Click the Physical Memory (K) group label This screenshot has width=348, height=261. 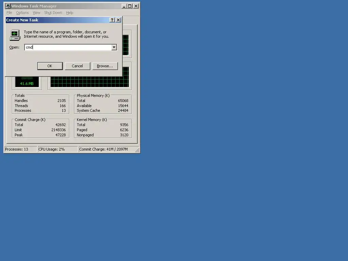(93, 95)
